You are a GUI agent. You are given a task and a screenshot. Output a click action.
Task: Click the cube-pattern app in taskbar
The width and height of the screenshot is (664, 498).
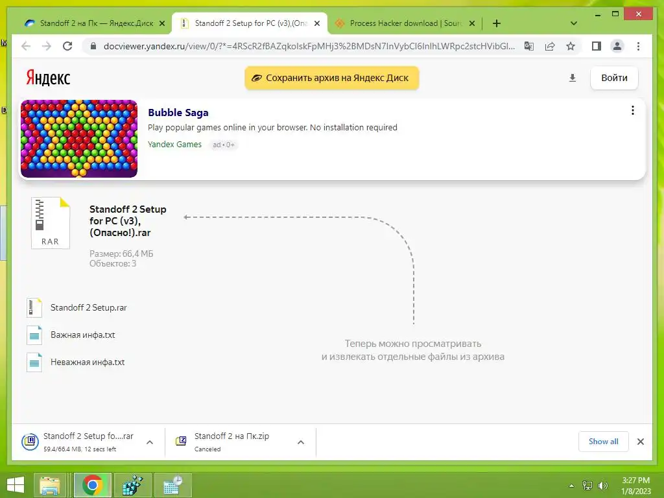tap(132, 485)
